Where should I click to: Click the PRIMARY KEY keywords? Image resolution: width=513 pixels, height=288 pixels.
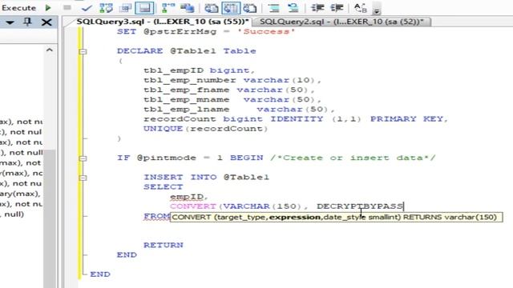406,119
